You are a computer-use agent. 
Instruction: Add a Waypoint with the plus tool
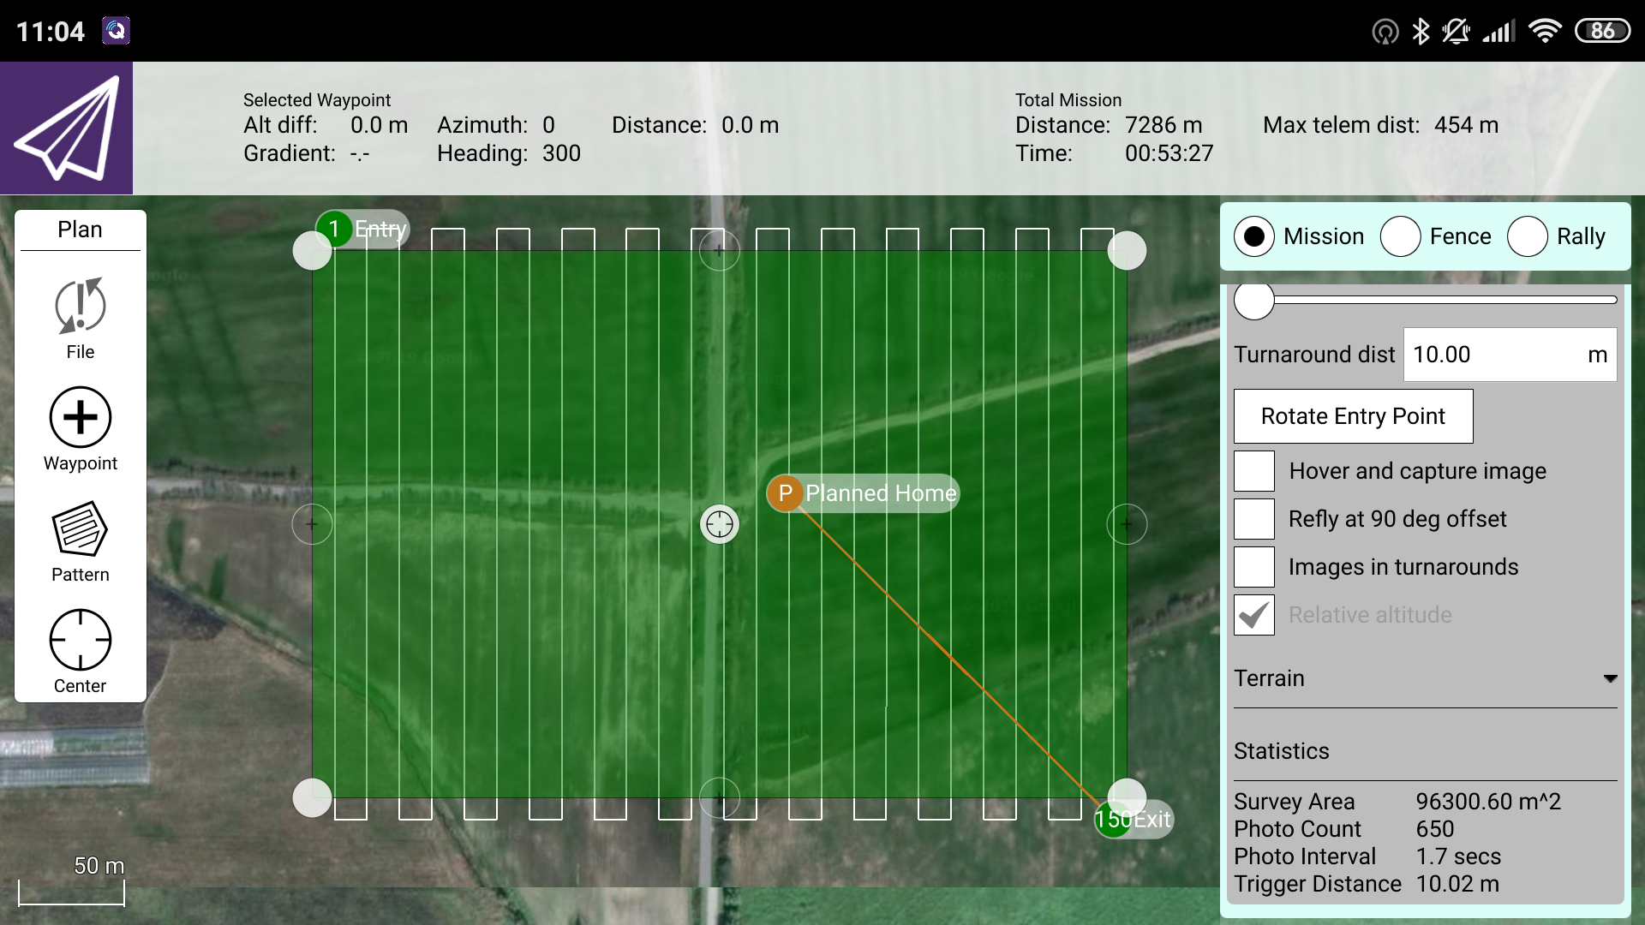click(81, 429)
